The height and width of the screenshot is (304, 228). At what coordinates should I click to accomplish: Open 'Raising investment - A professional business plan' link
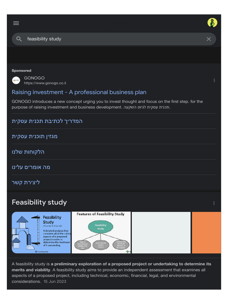click(79, 92)
